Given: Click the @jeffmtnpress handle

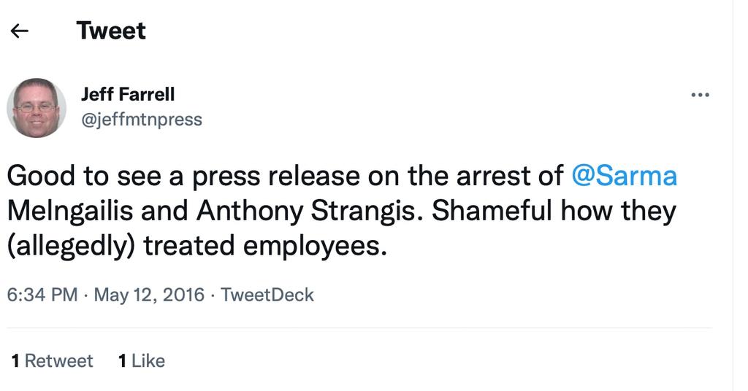Looking at the screenshot, I should click(141, 119).
